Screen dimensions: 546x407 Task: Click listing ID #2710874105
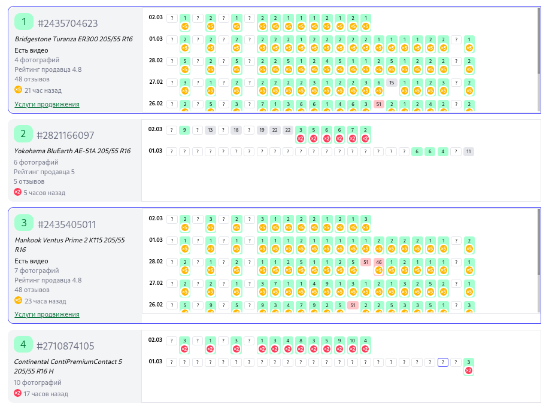click(65, 346)
